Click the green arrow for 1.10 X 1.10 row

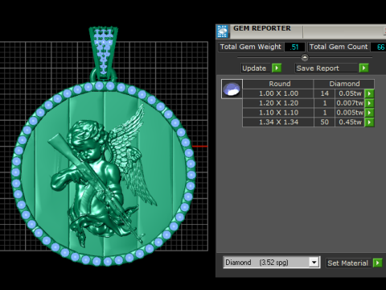click(x=369, y=113)
